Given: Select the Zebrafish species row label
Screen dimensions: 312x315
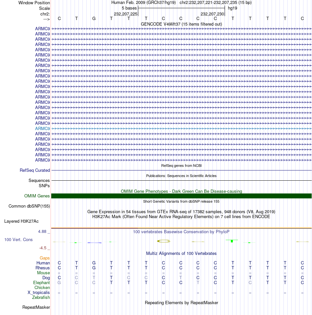Looking at the screenshot, I should click(41, 298).
